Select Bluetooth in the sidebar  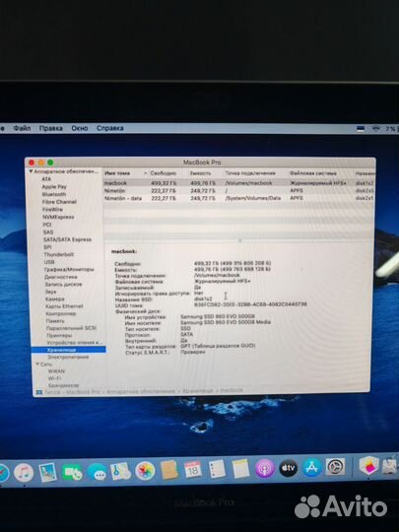point(54,194)
